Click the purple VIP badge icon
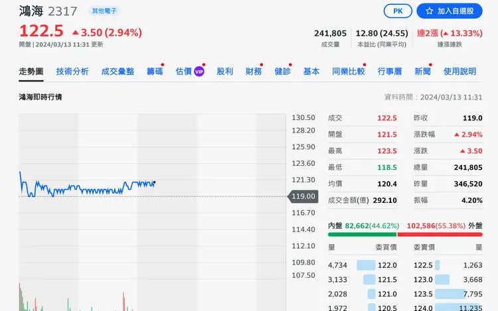Viewport: 498px width, 311px height. (199, 72)
